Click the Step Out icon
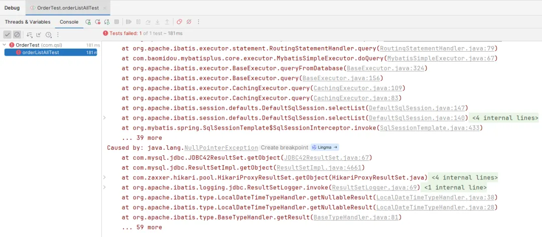The image size is (542, 237). (x=167, y=22)
